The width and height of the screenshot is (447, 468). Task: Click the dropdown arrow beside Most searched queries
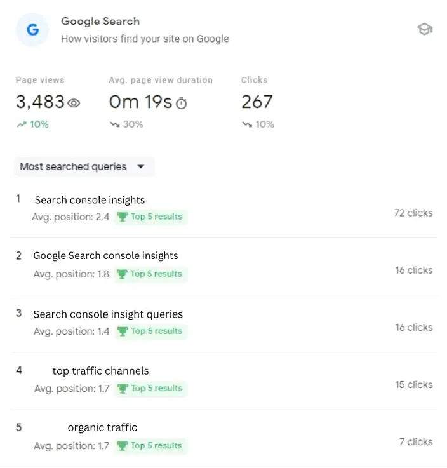141,167
